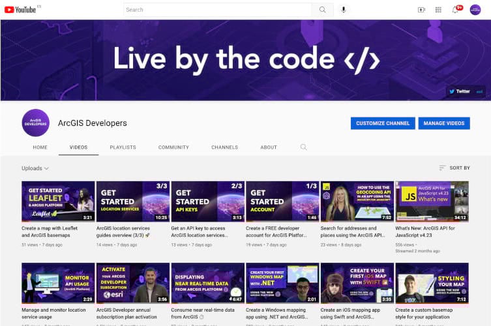Open the Twitter link on the banner
The height and width of the screenshot is (326, 491).
(x=459, y=91)
